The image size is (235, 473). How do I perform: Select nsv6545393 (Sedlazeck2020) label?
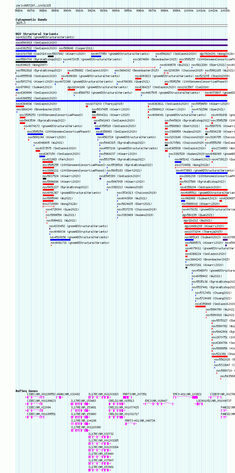coord(120,176)
